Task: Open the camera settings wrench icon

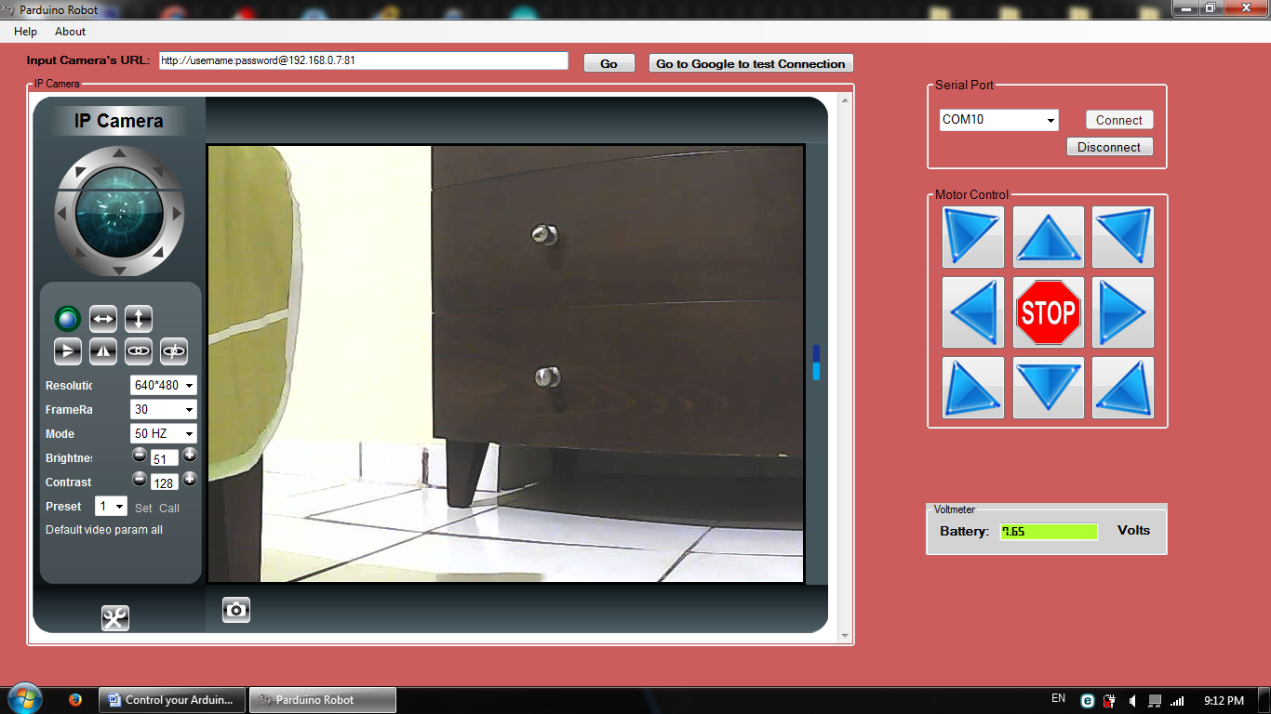Action: coord(115,617)
